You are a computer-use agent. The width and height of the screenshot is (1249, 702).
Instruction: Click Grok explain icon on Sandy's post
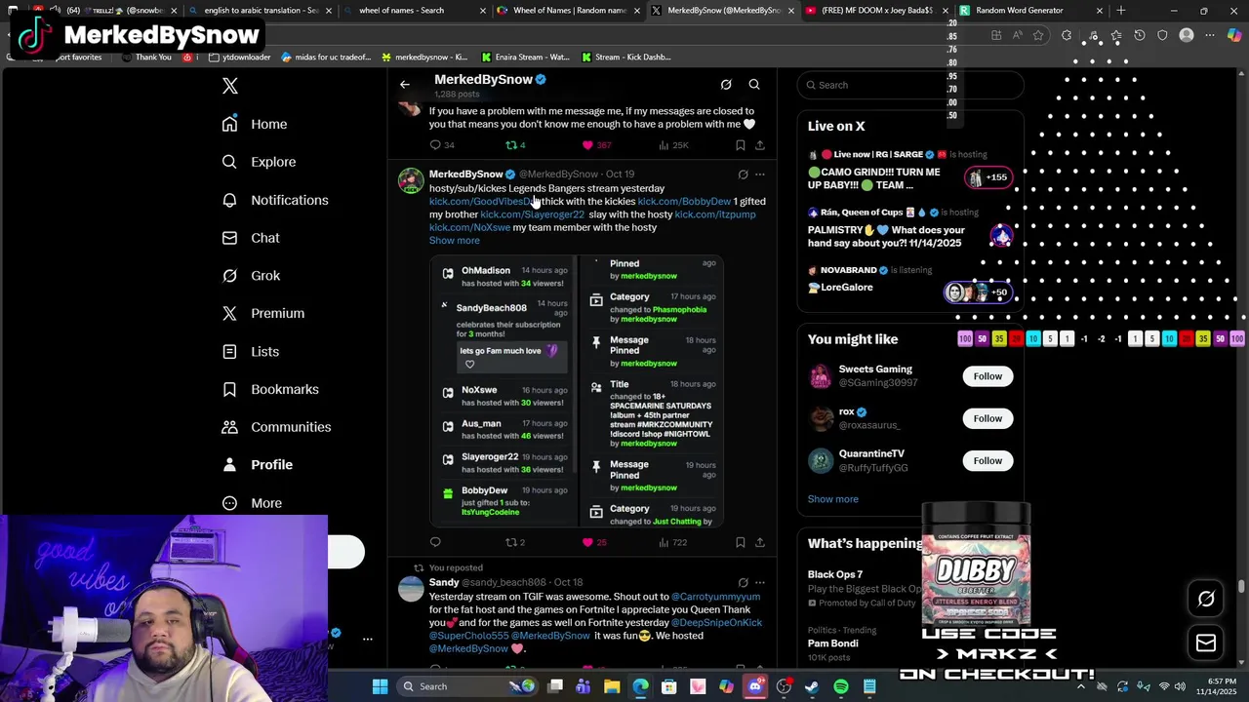click(x=743, y=583)
